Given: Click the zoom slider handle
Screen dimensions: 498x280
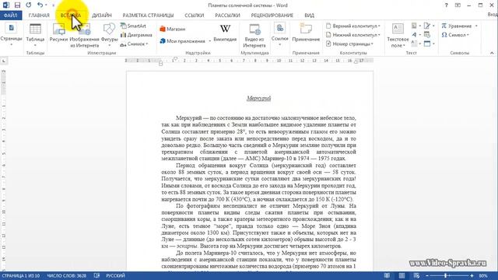Looking at the screenshot, I should point(446,275).
